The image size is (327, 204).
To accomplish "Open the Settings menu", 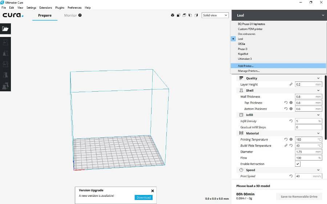I will pos(31,8).
